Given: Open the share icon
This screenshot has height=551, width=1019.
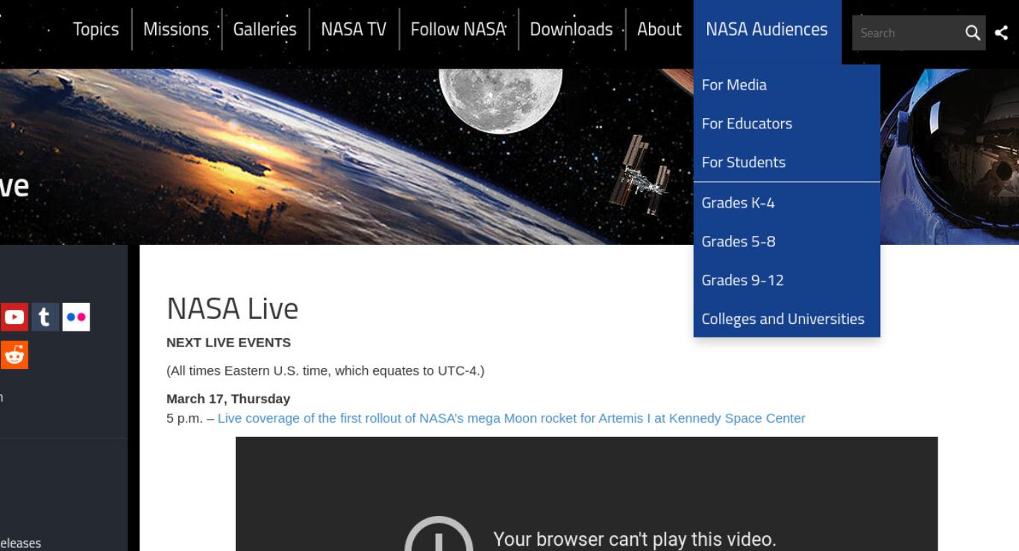Looking at the screenshot, I should (x=1002, y=33).
